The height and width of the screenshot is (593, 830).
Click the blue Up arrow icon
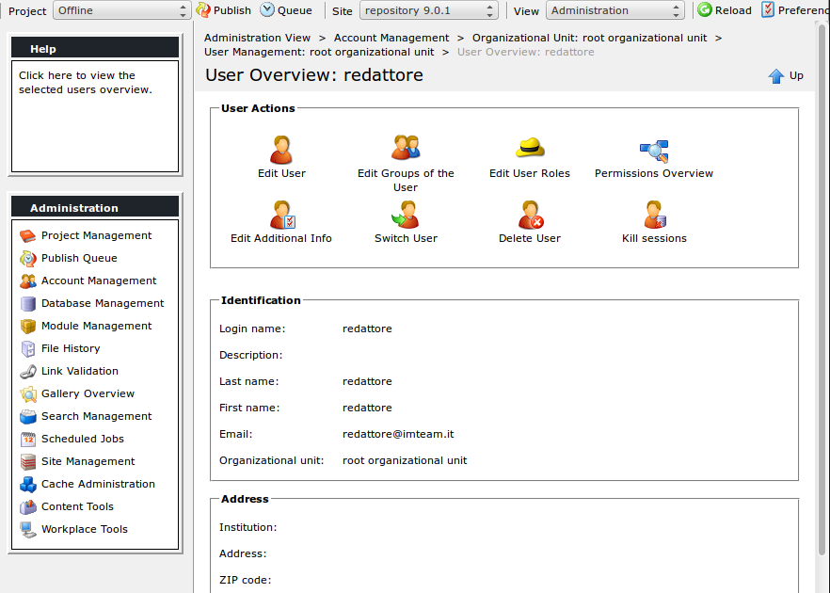tap(776, 76)
